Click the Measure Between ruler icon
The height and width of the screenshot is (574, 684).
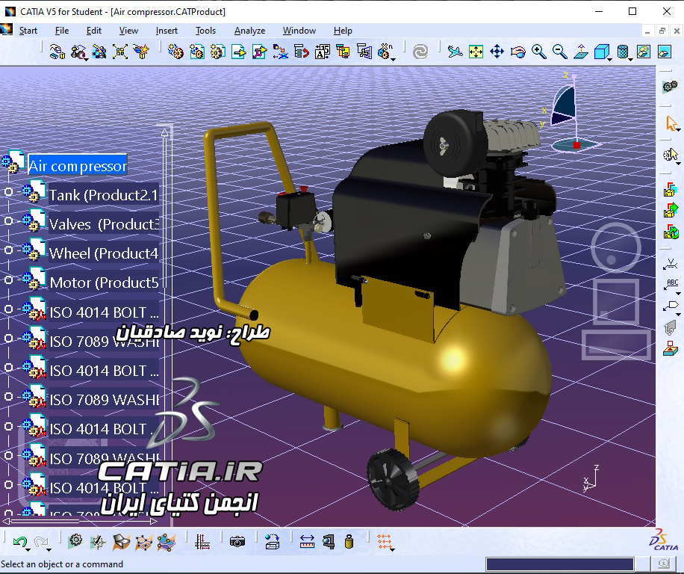pyautogui.click(x=307, y=542)
